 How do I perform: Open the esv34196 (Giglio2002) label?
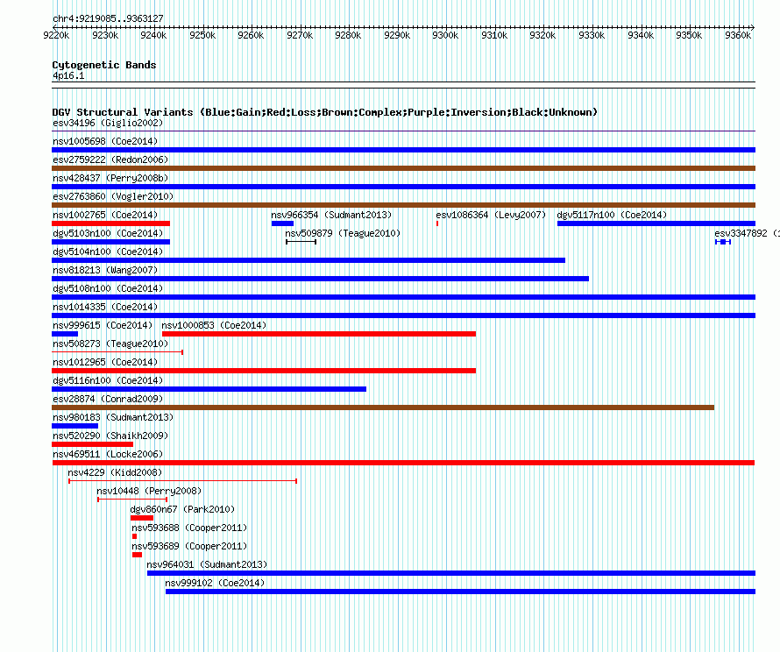(x=108, y=123)
